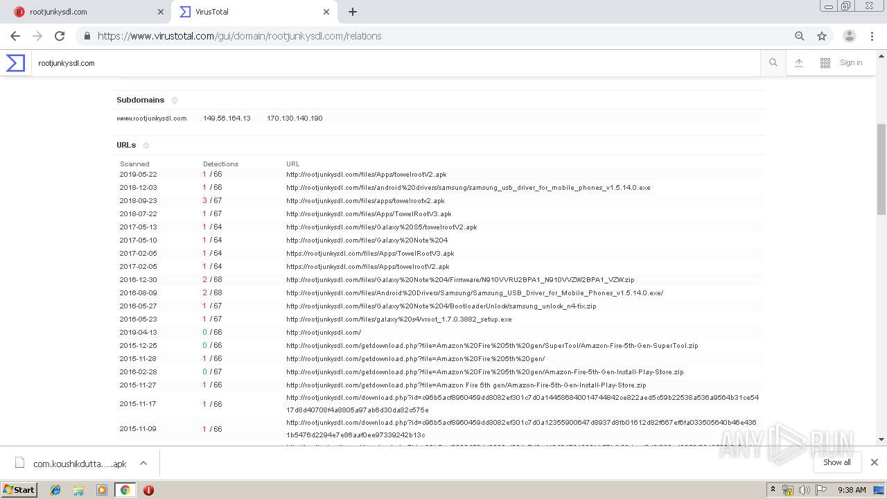This screenshot has width=887, height=499.
Task: Click the VirusTotal search input field
Action: click(x=395, y=63)
